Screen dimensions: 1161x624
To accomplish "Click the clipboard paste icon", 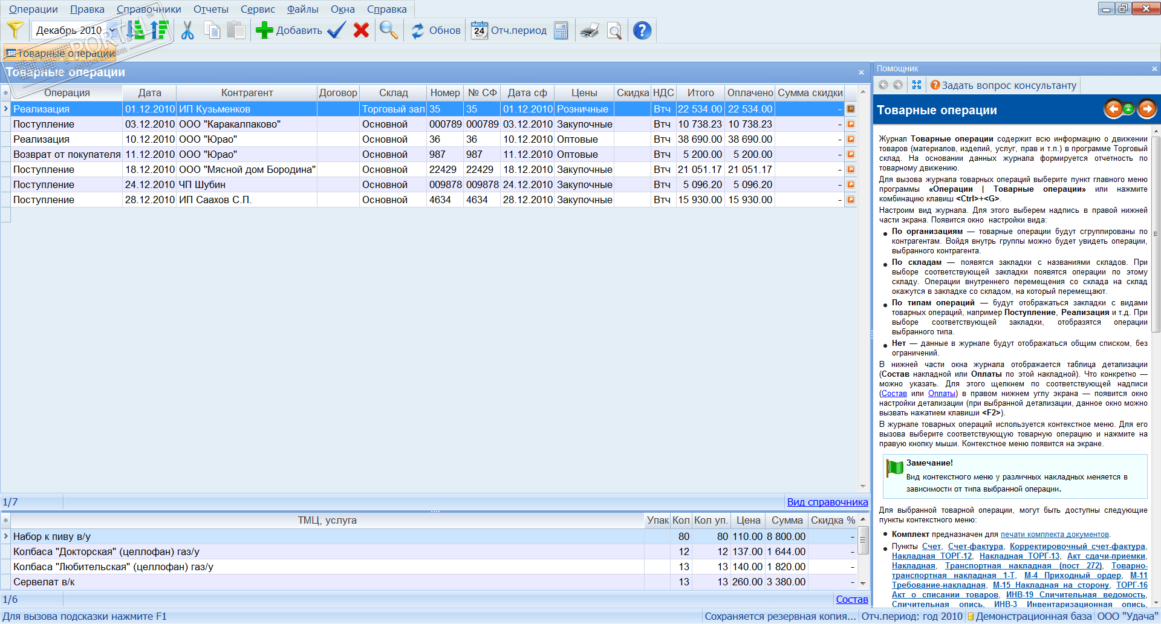I will 236,30.
